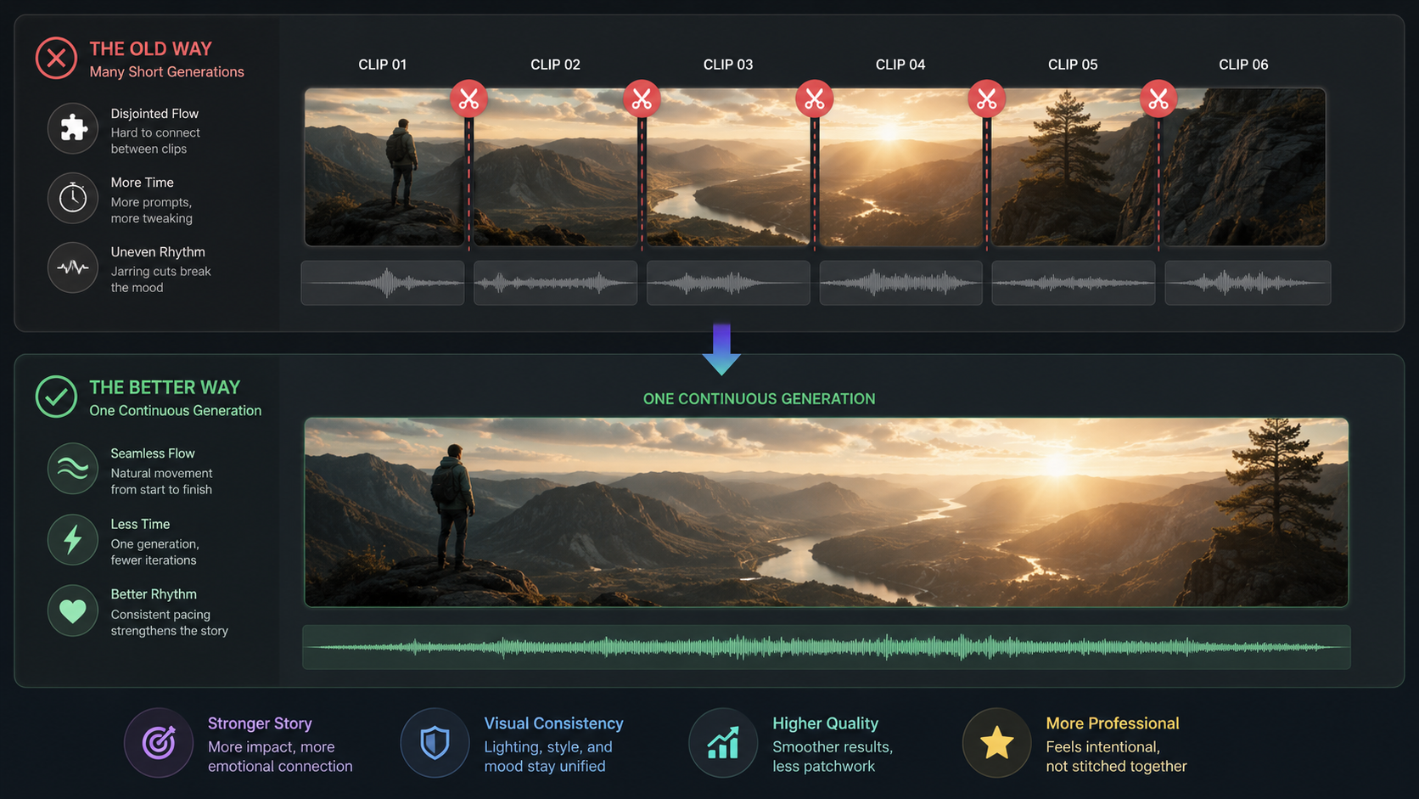1419x799 pixels.
Task: Click the Better Rhythm label
Action: pyautogui.click(x=154, y=594)
